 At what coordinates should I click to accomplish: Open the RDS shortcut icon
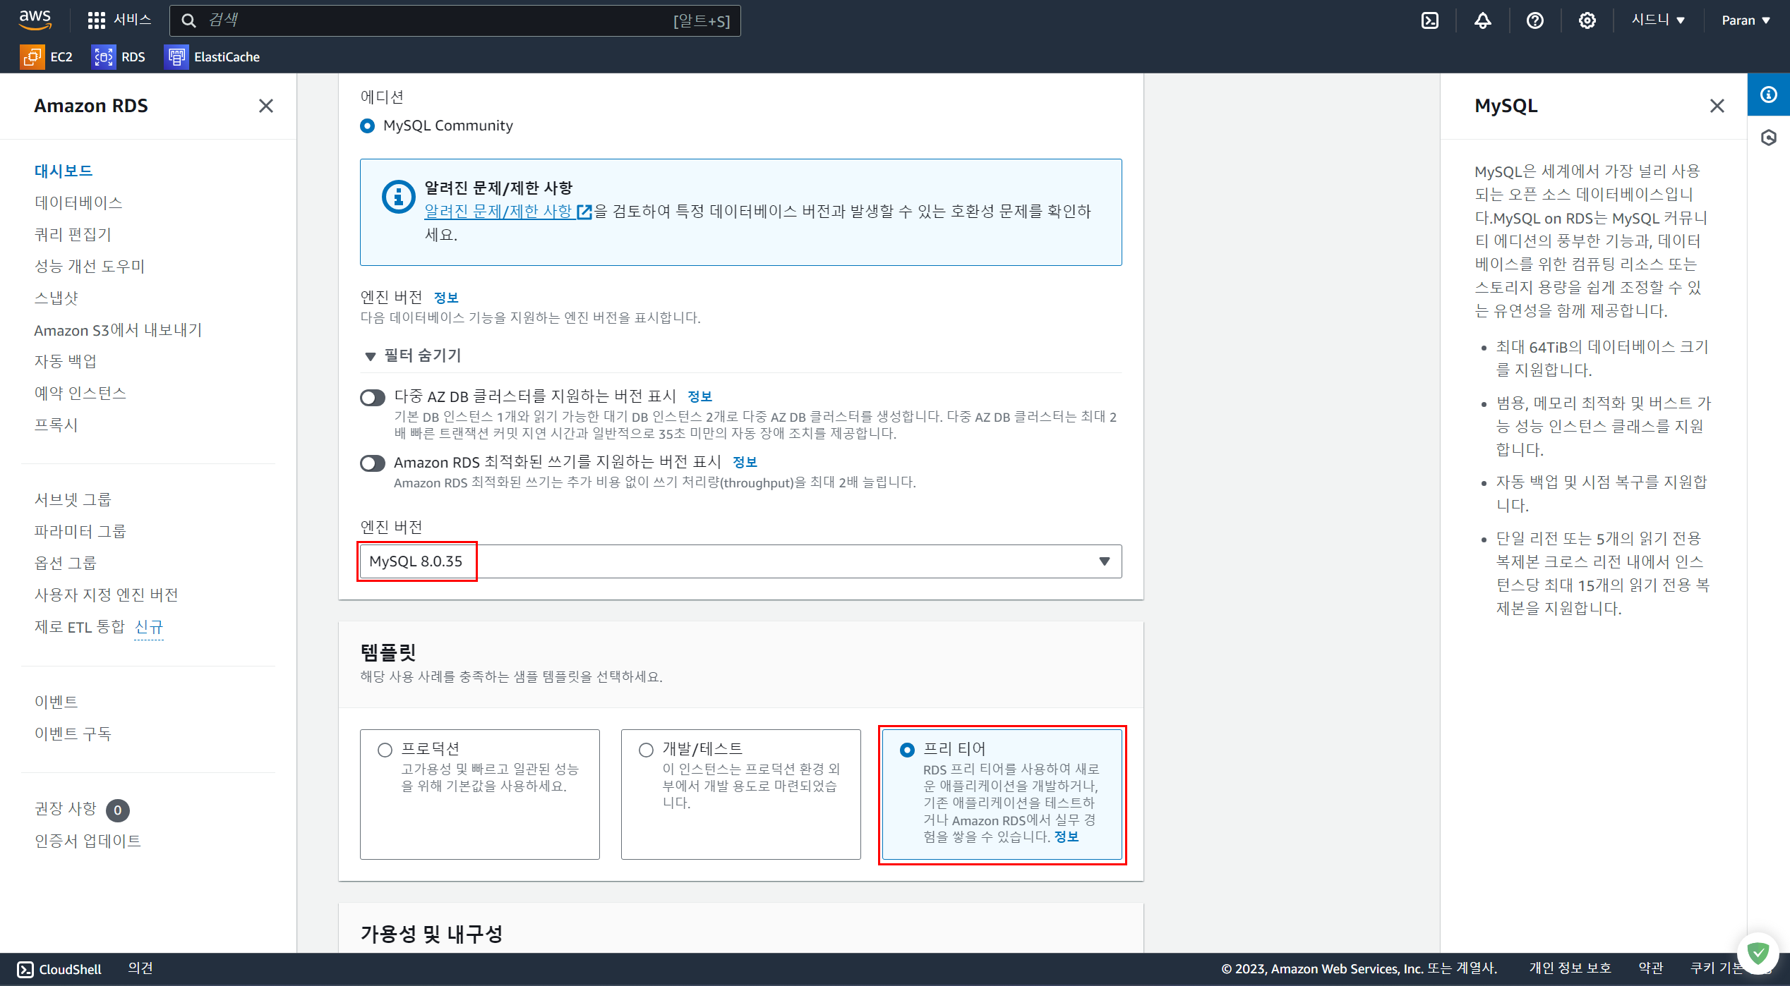pyautogui.click(x=103, y=56)
